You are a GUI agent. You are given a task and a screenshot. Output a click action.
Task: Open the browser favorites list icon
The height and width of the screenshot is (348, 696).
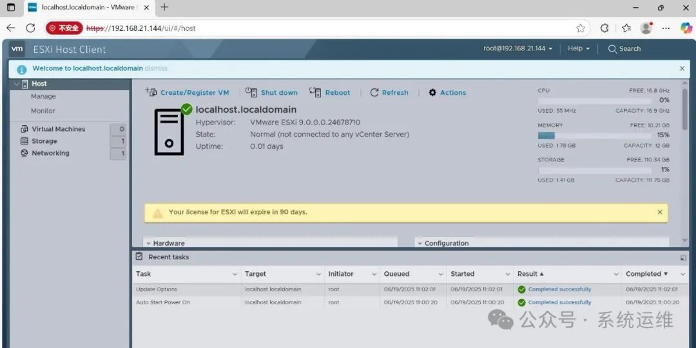(626, 28)
